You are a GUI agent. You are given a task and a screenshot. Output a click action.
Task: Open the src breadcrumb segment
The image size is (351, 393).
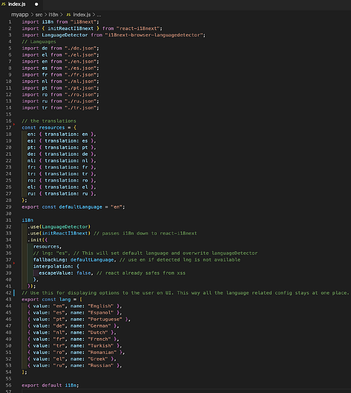(39, 14)
